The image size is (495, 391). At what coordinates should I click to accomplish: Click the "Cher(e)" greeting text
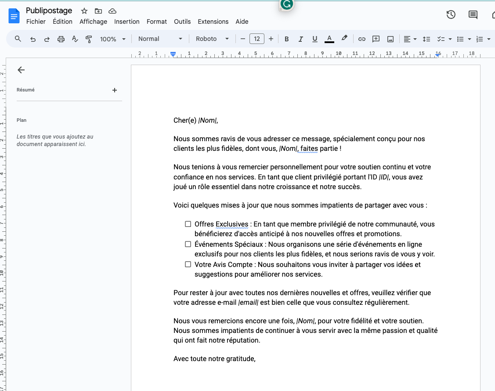click(185, 121)
